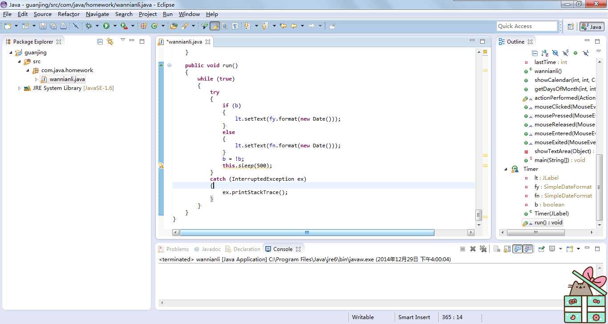Viewport: 608px width, 324px height.
Task: Collapse the Timer class in Outline
Action: coord(506,169)
